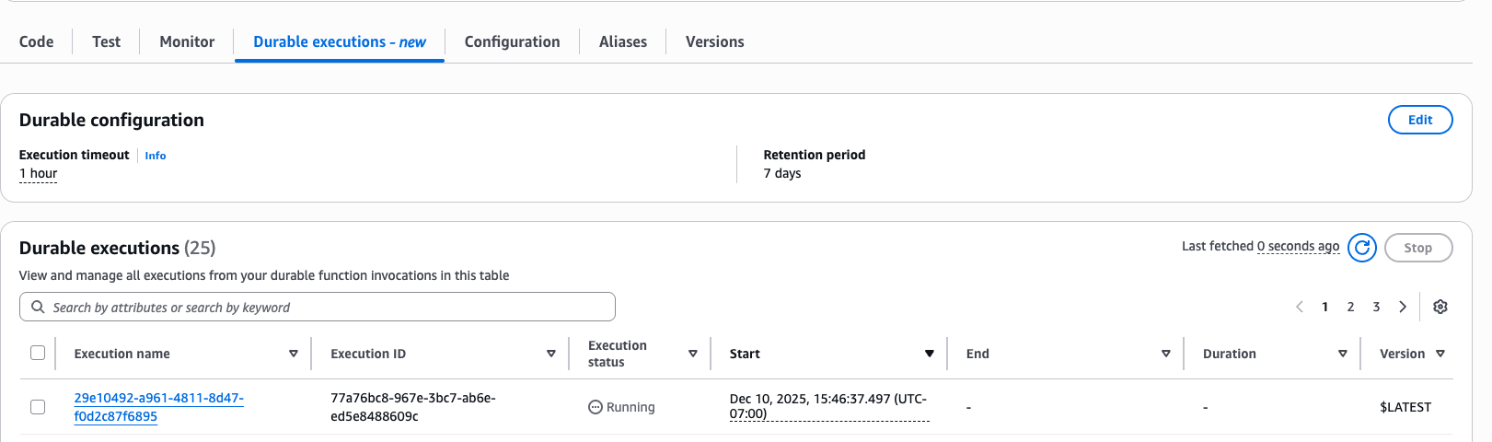Screen dimensions: 1492x442
Task: Refresh the durable executions list
Action: pyautogui.click(x=1362, y=248)
